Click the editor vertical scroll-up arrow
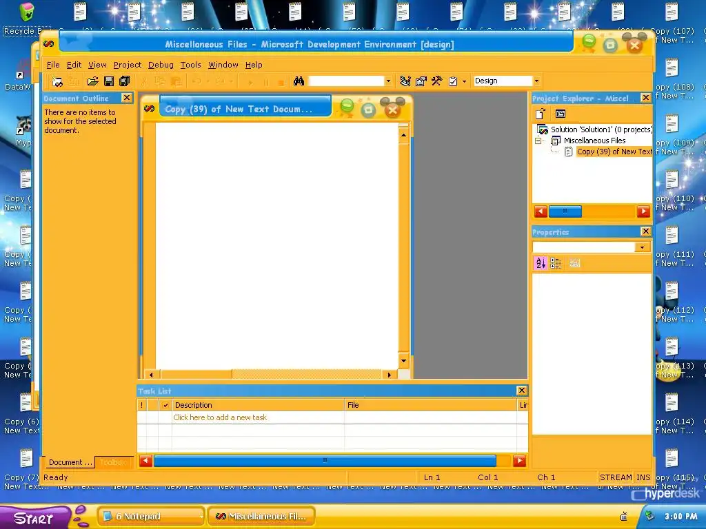The height and width of the screenshot is (529, 706). coord(403,135)
